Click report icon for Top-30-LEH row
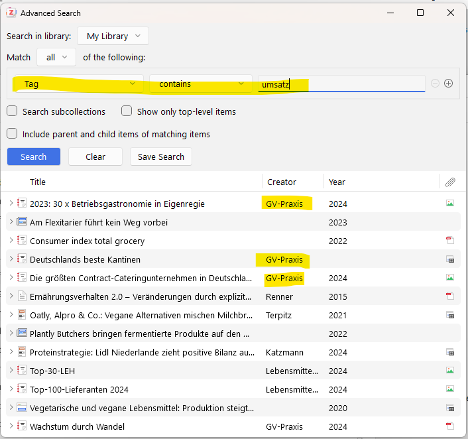This screenshot has height=439, width=468. [21, 370]
